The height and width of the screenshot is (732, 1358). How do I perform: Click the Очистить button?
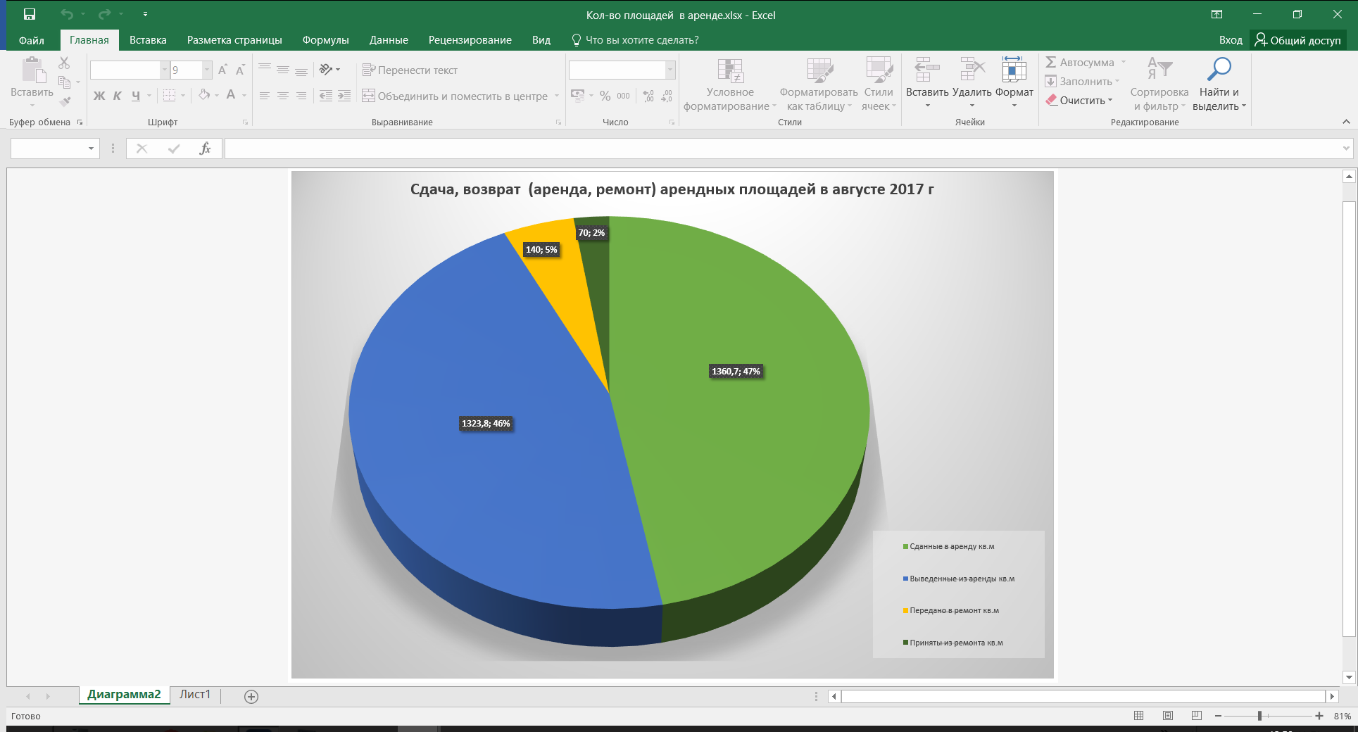pyautogui.click(x=1079, y=101)
